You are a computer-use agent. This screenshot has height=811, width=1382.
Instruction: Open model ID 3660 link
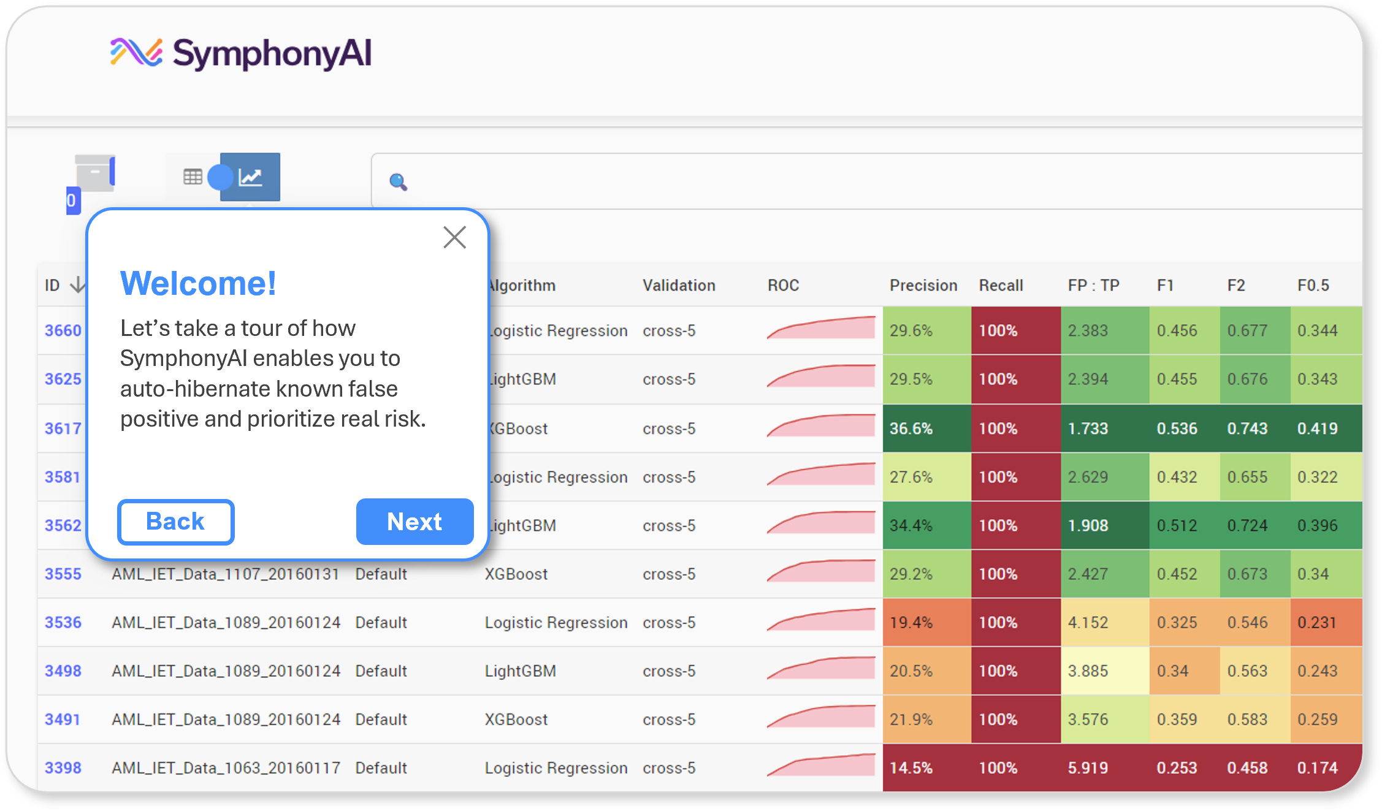pyautogui.click(x=63, y=330)
